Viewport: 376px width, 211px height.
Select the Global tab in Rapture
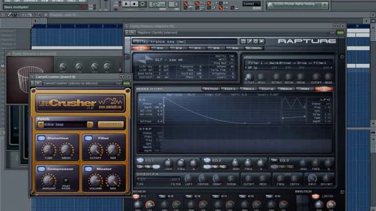point(254,48)
